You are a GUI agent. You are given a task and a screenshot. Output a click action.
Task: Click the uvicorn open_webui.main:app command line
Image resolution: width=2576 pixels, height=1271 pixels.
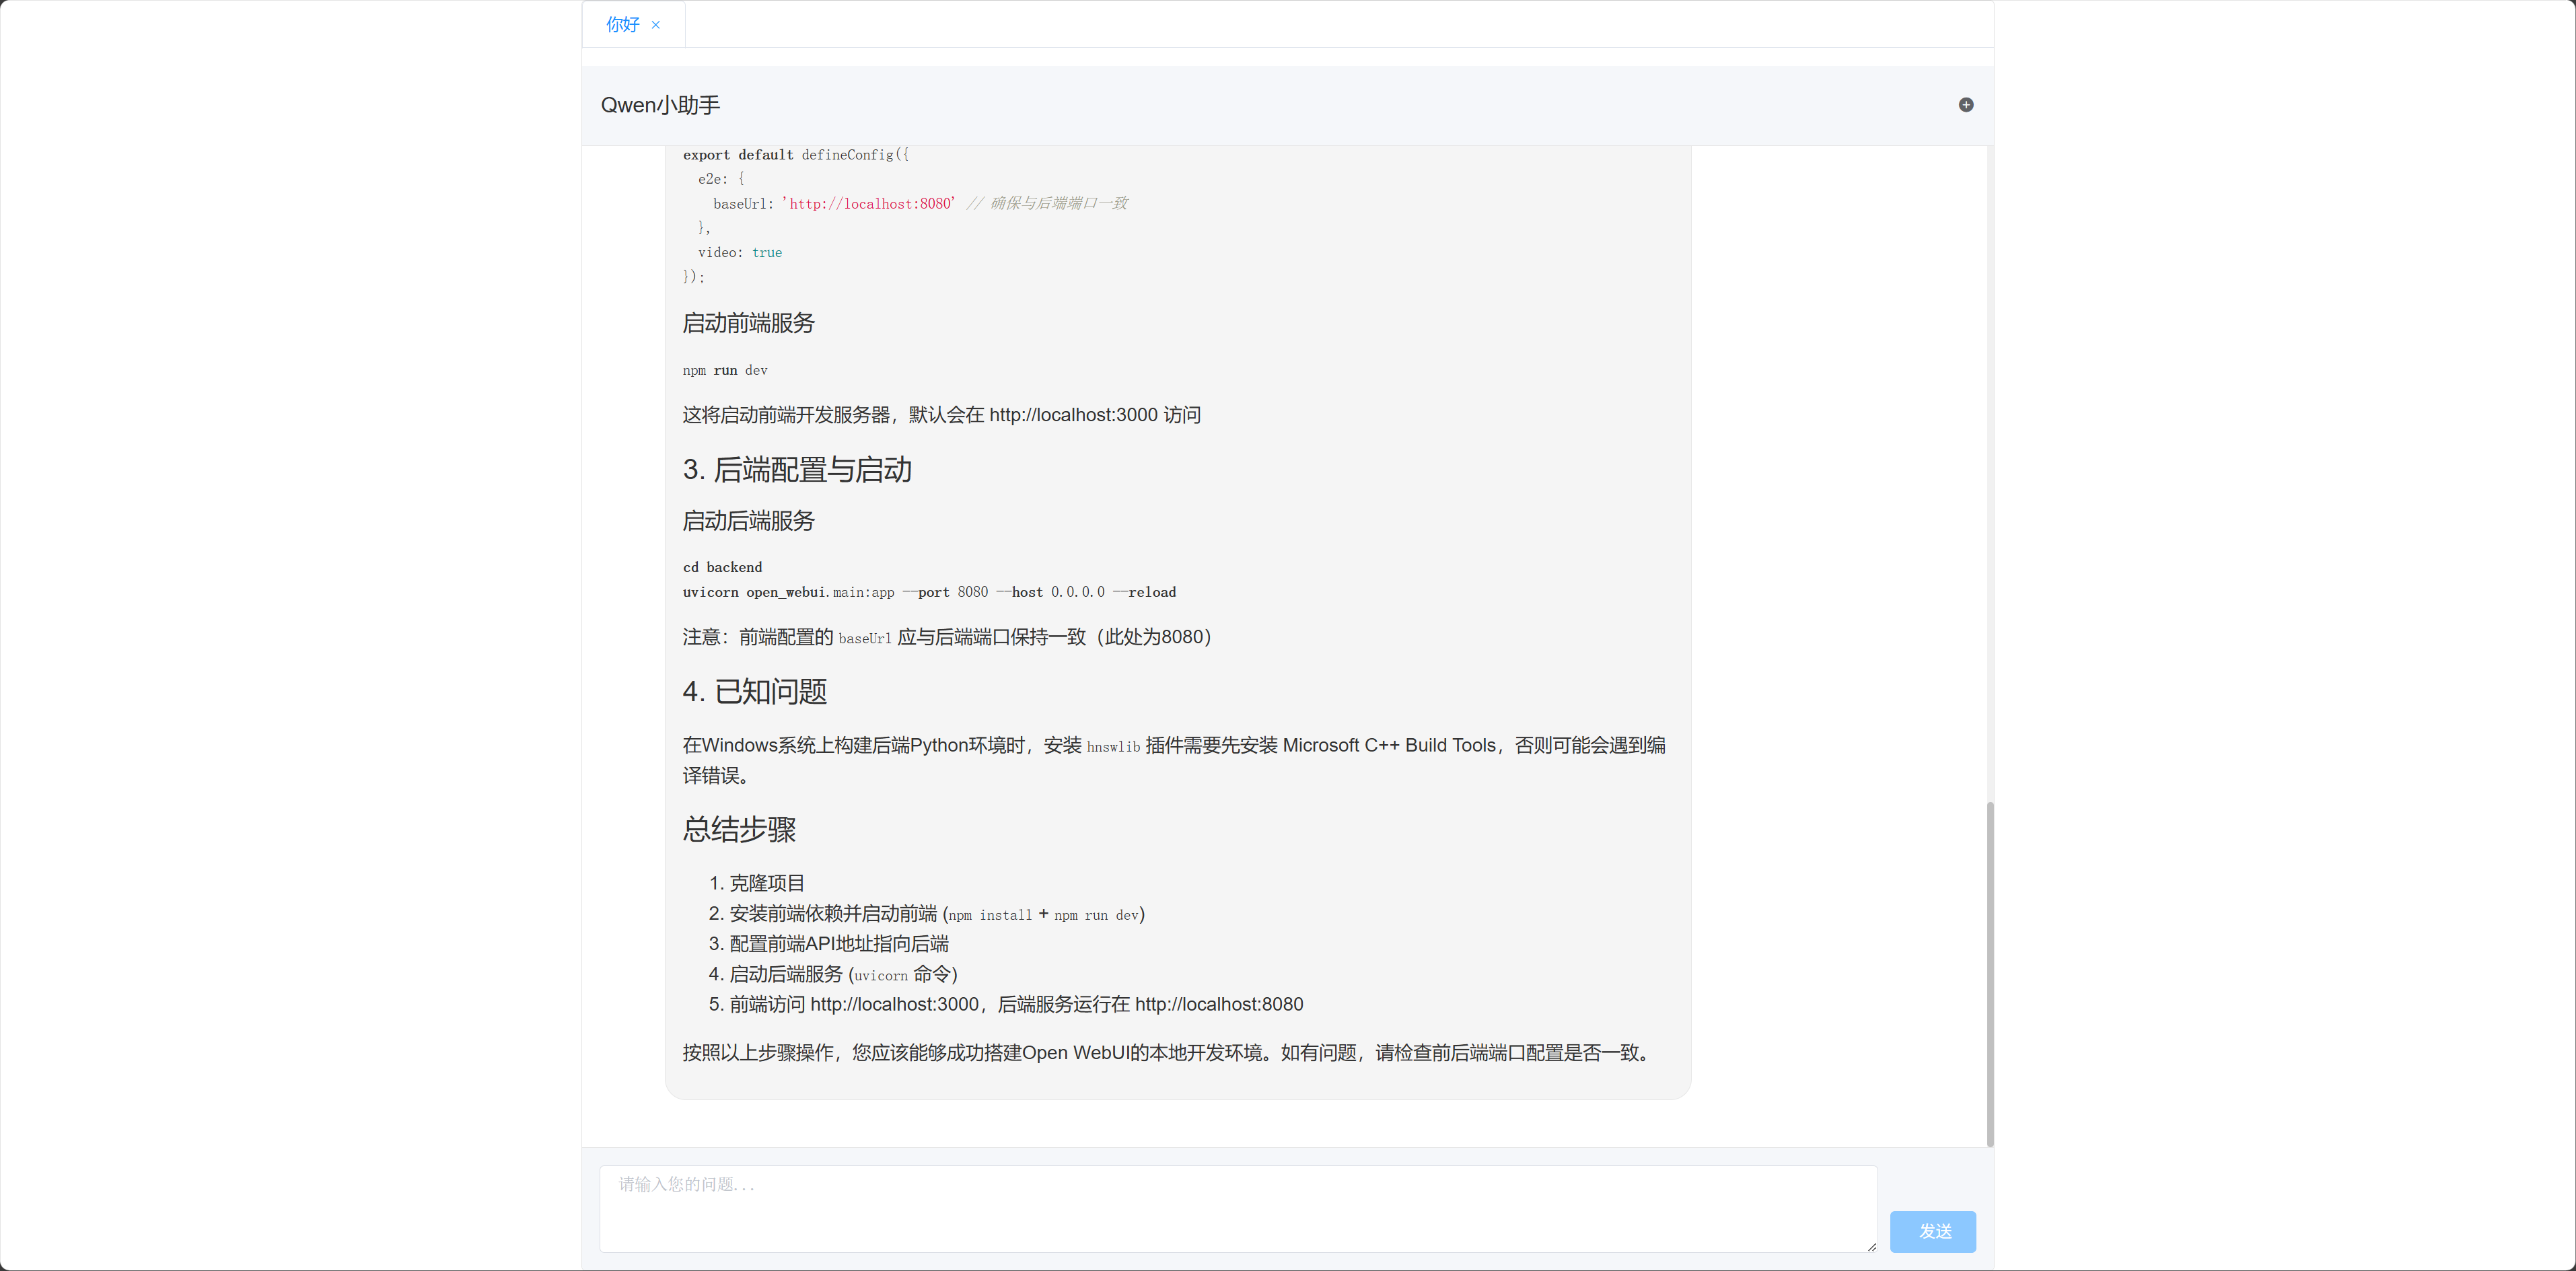[929, 592]
